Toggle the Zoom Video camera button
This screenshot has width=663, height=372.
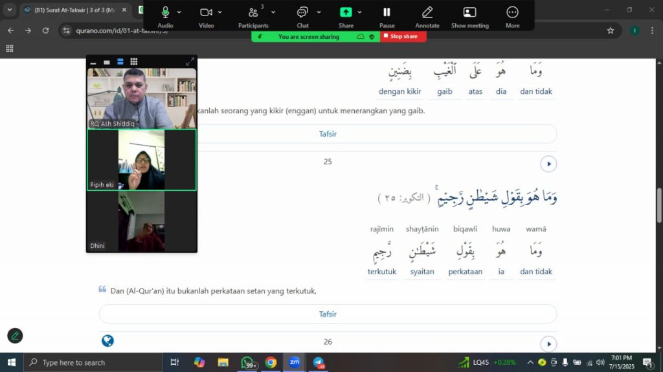pos(206,12)
